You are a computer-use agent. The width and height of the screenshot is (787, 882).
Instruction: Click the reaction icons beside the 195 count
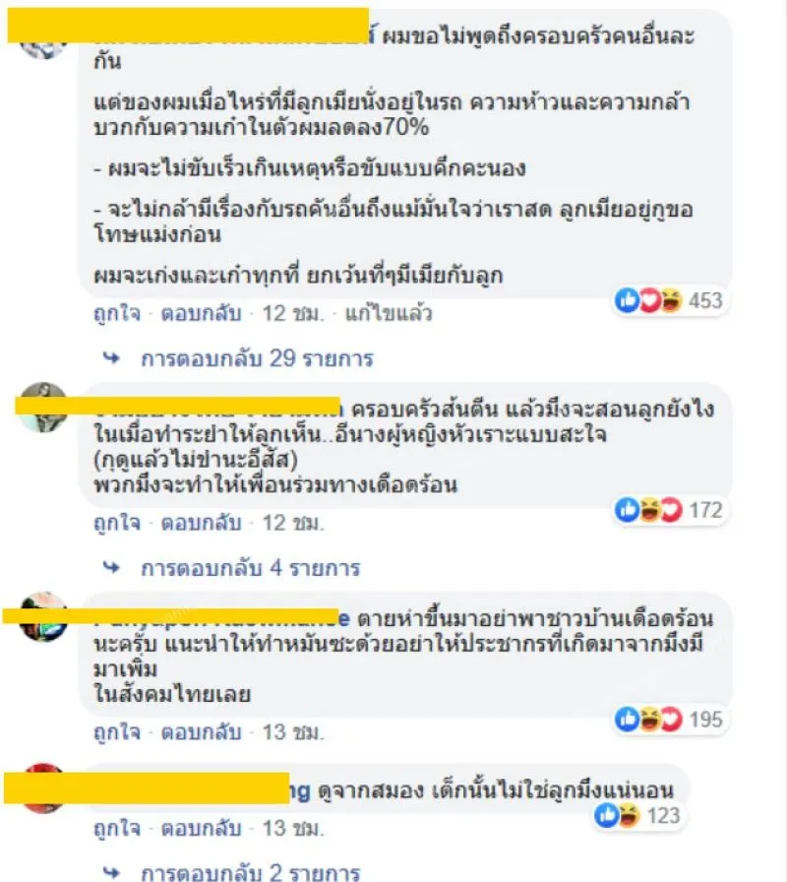(x=648, y=720)
